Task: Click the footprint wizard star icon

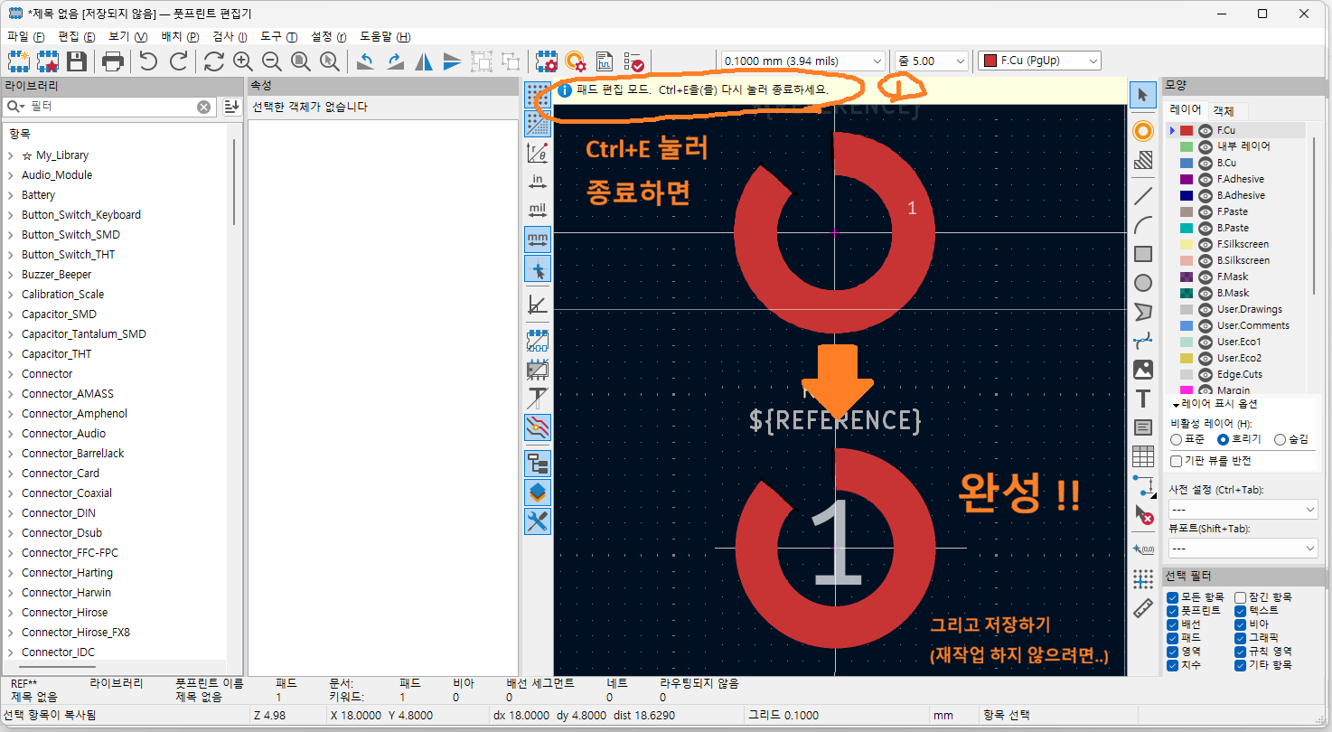Action: click(48, 61)
